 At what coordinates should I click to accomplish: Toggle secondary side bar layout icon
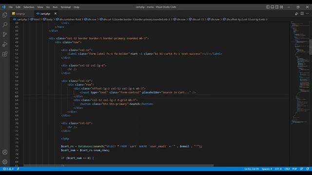pos(277,7)
